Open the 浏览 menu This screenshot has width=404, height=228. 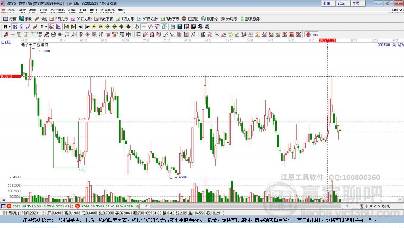22,11
